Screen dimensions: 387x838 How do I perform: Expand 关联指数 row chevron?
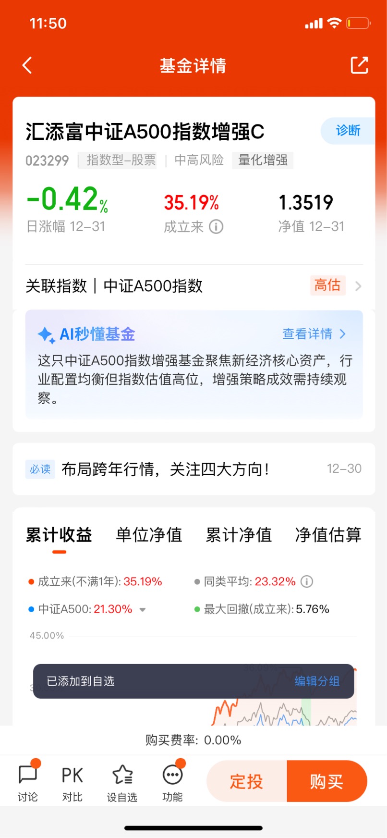pos(358,286)
